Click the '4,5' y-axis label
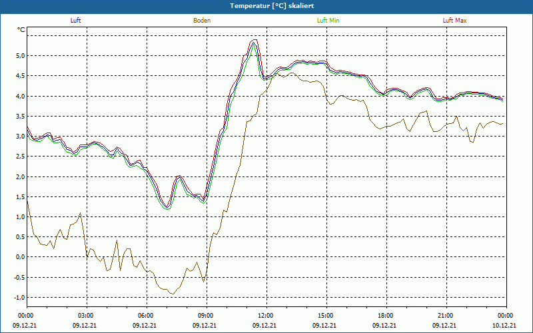This screenshot has height=333, width=533. [21, 76]
